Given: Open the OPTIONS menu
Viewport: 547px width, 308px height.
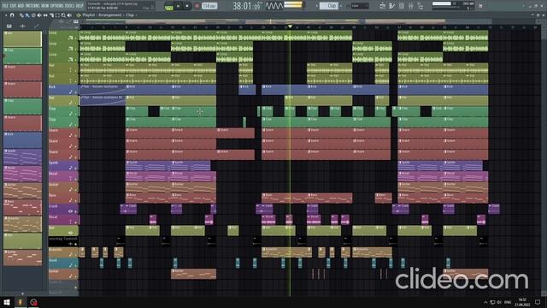Looking at the screenshot, I should [x=57, y=6].
